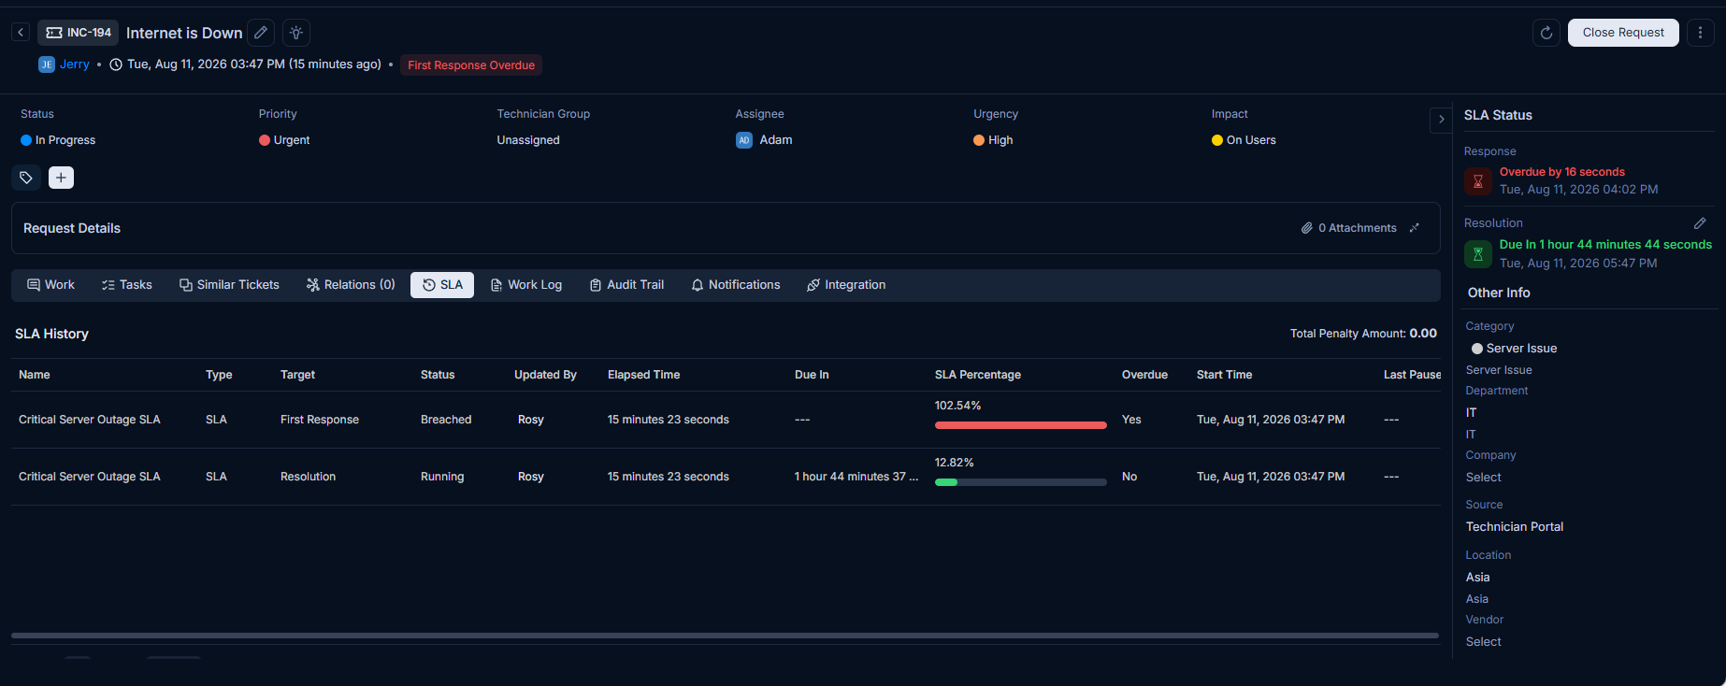Image resolution: width=1726 pixels, height=686 pixels.
Task: Open the Work Log tab
Action: (526, 285)
